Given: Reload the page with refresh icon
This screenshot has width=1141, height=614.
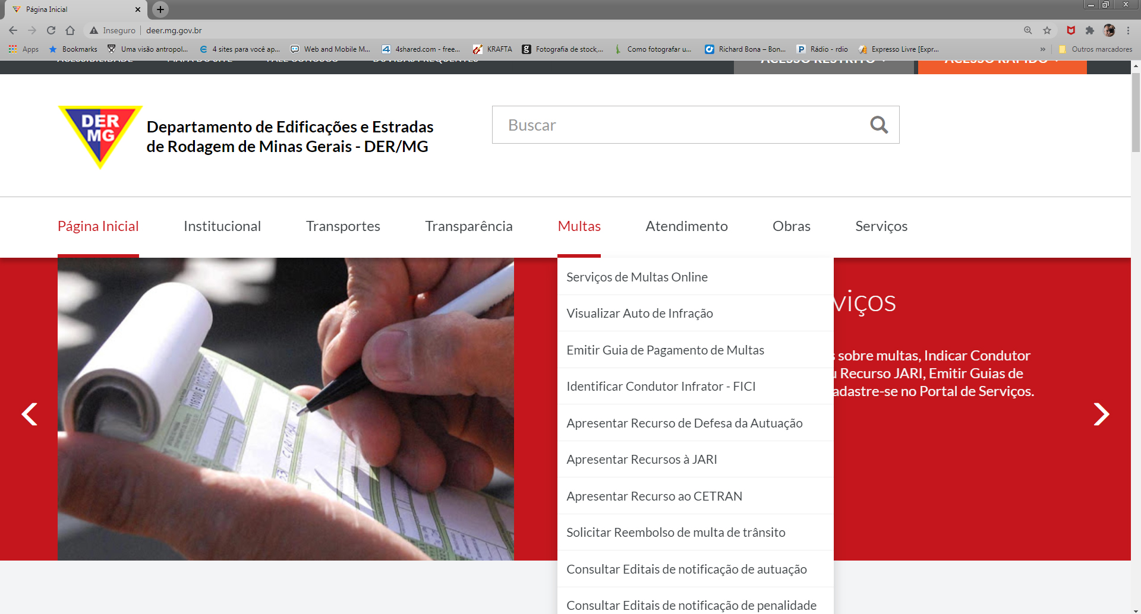Looking at the screenshot, I should 51,30.
